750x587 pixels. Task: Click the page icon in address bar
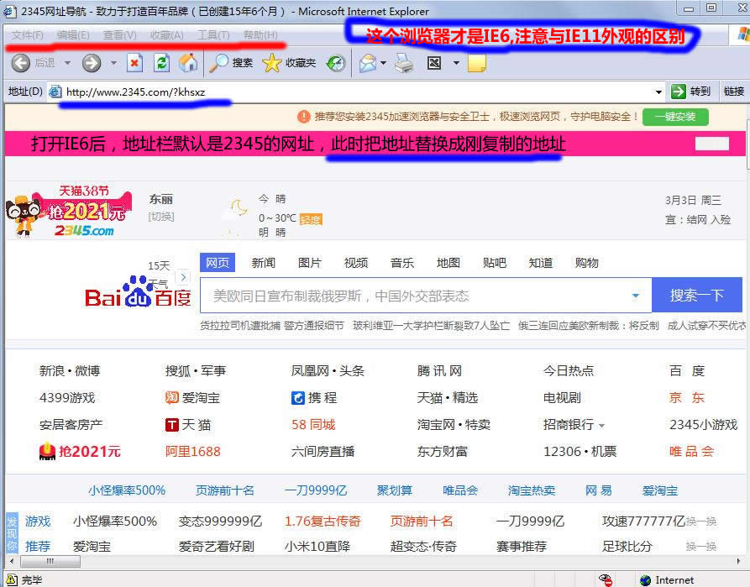click(x=56, y=92)
